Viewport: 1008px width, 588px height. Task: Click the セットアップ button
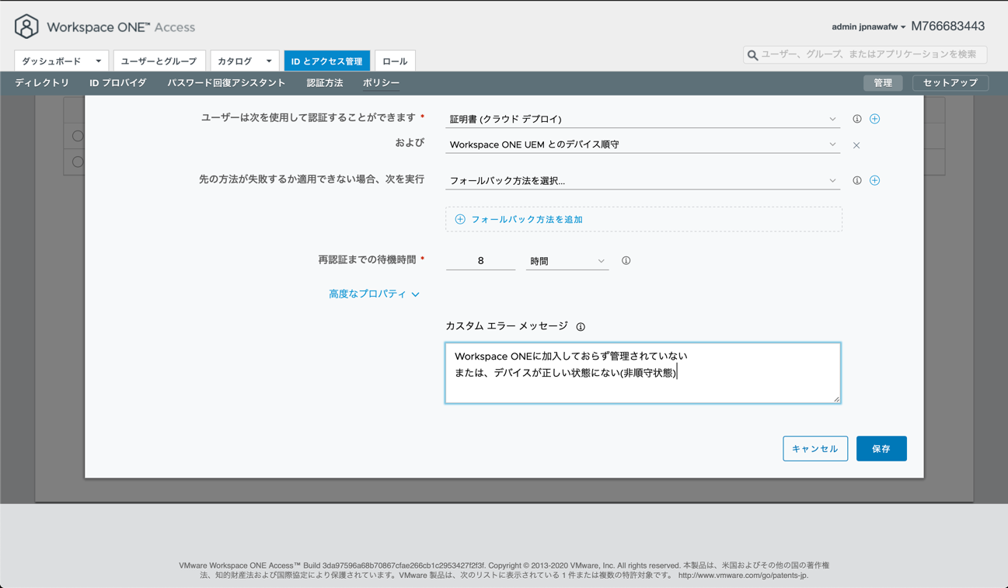pyautogui.click(x=950, y=83)
